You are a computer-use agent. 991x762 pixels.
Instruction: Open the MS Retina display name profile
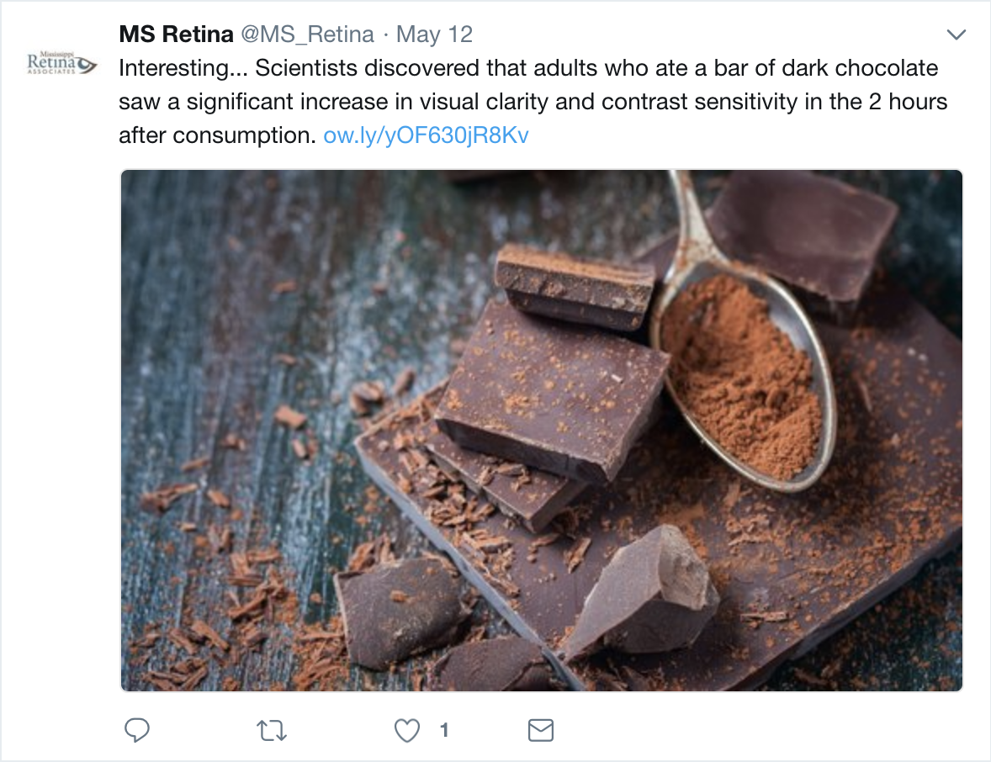[x=176, y=34]
